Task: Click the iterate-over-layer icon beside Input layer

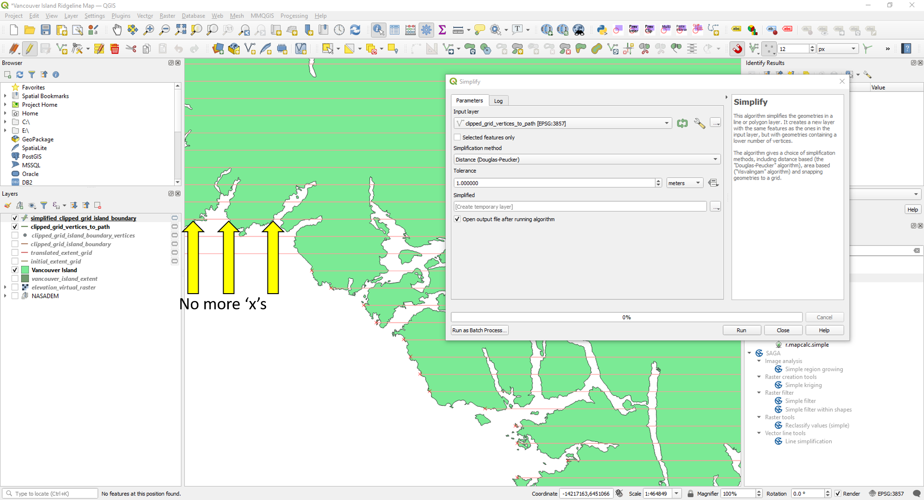Action: (x=682, y=123)
